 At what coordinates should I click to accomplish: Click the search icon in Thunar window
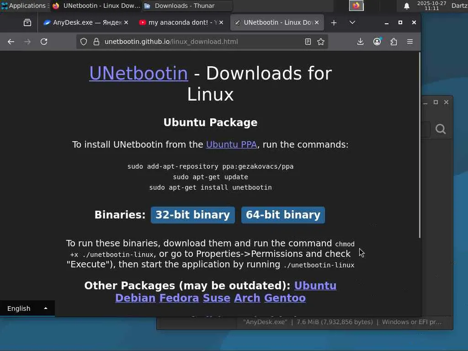(441, 129)
